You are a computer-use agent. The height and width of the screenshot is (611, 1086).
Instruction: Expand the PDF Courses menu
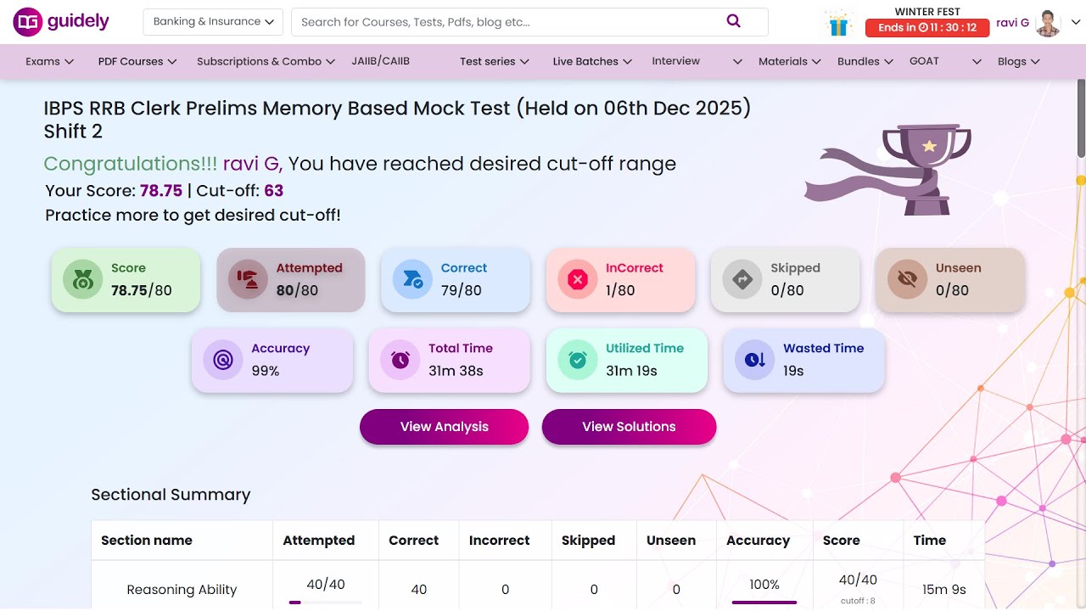pos(137,61)
